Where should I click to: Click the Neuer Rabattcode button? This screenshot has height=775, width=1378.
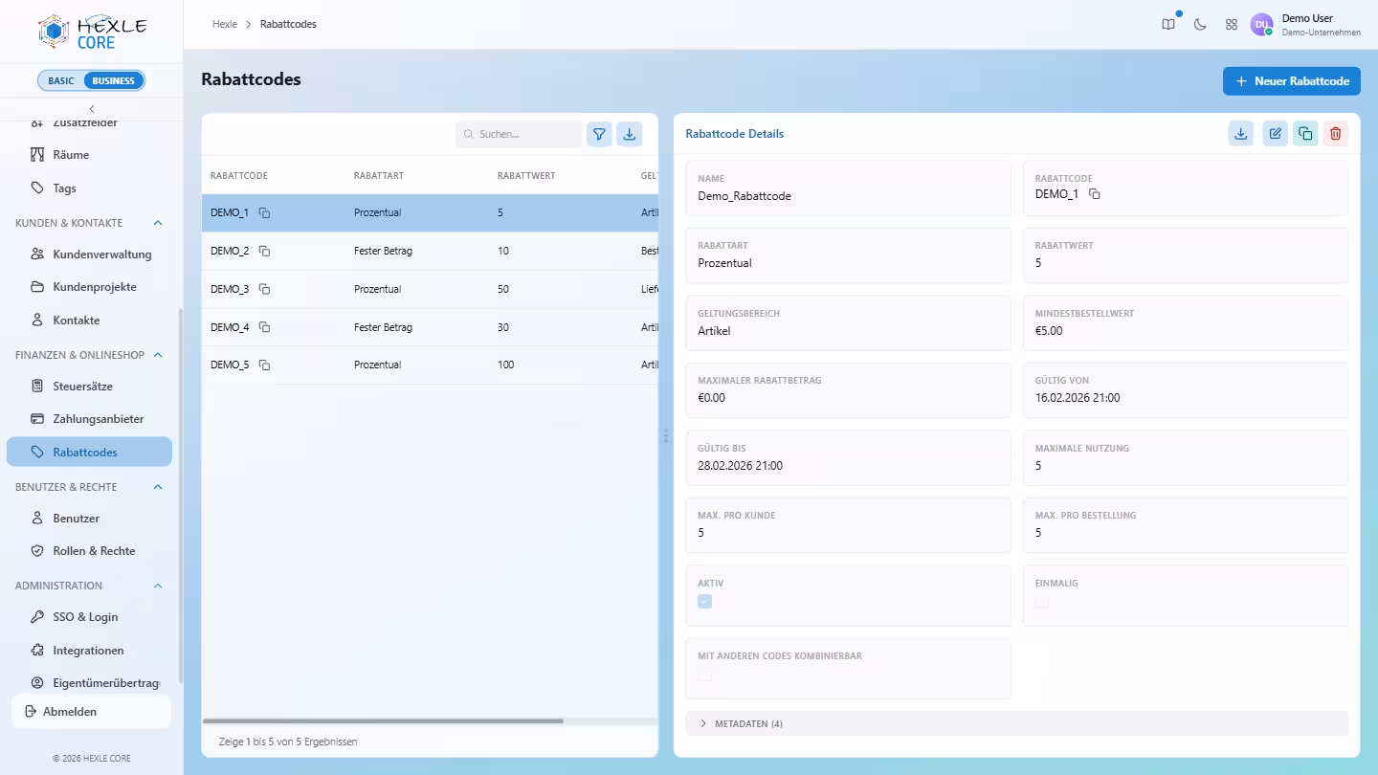1292,81
